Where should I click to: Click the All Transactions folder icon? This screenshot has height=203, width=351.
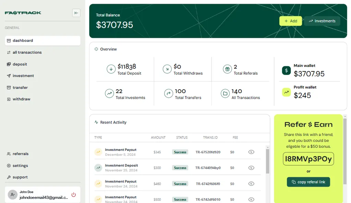point(225,93)
